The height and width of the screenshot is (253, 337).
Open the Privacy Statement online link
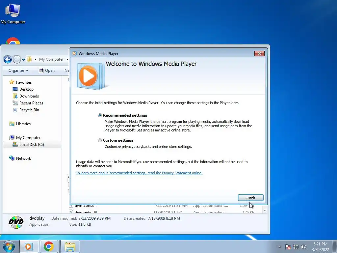point(139,173)
